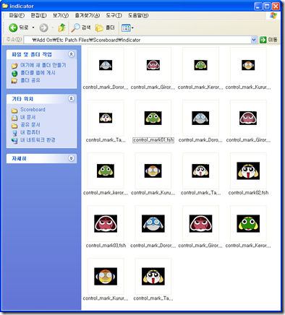
Task: Select the control_mark02.fsh thumbnail
Action: [248, 171]
